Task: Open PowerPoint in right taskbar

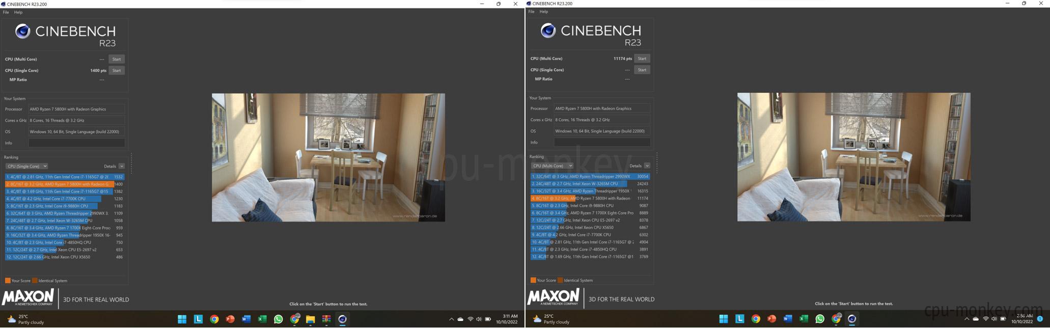Action: tap(772, 319)
